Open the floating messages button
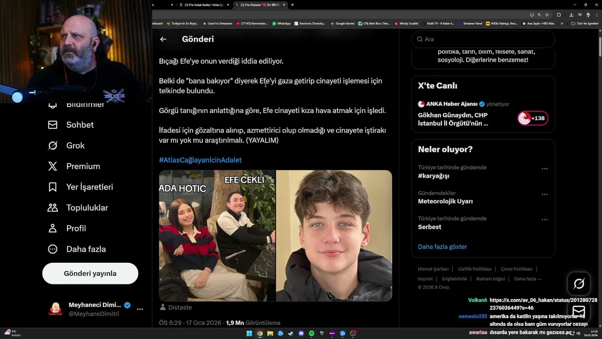 pos(579,312)
